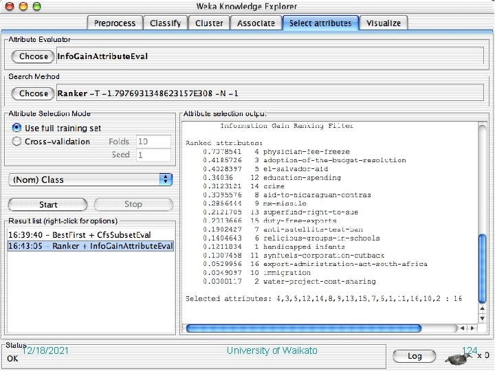
Task: Start the attribute selection run
Action: click(x=47, y=205)
